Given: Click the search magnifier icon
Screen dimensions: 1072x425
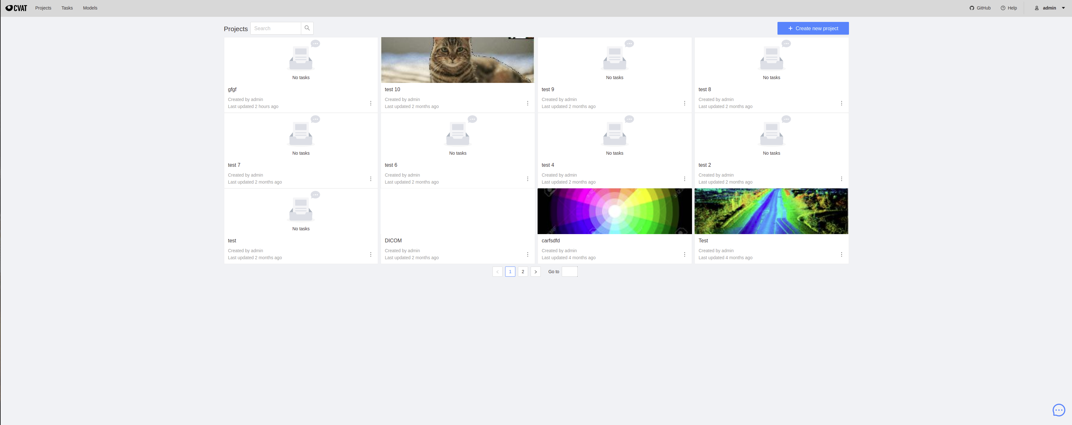Looking at the screenshot, I should click(307, 28).
